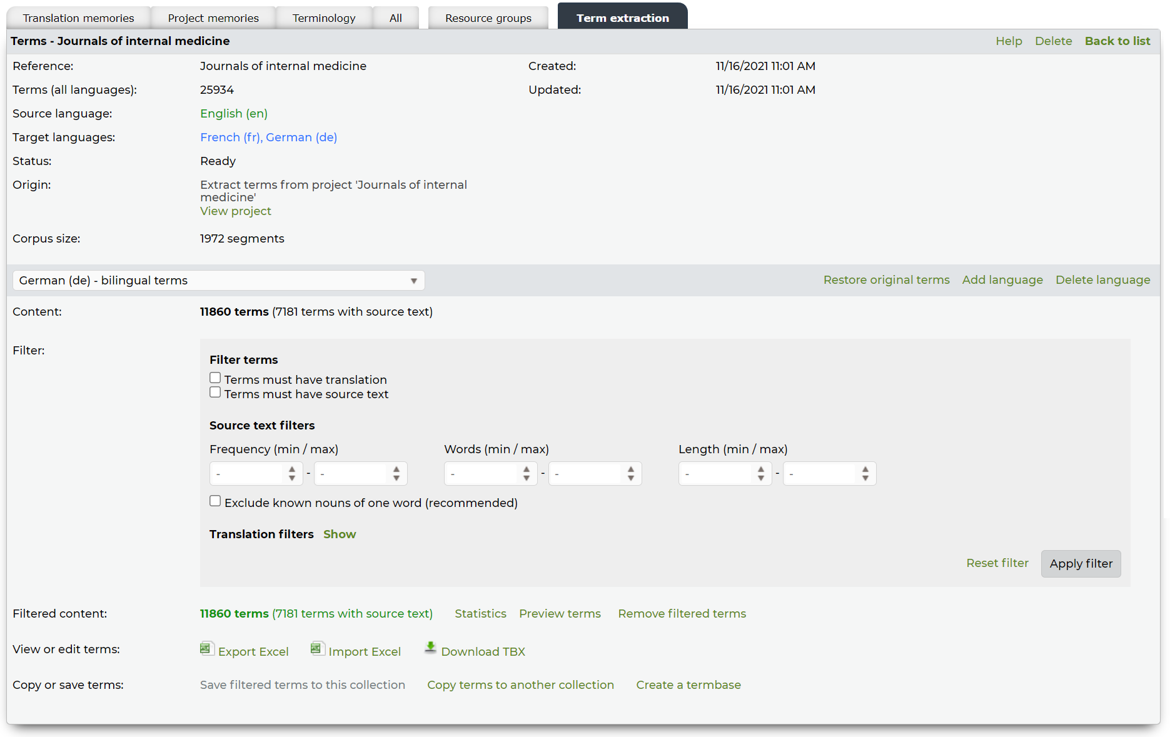Show the Translation filters section

(x=340, y=534)
